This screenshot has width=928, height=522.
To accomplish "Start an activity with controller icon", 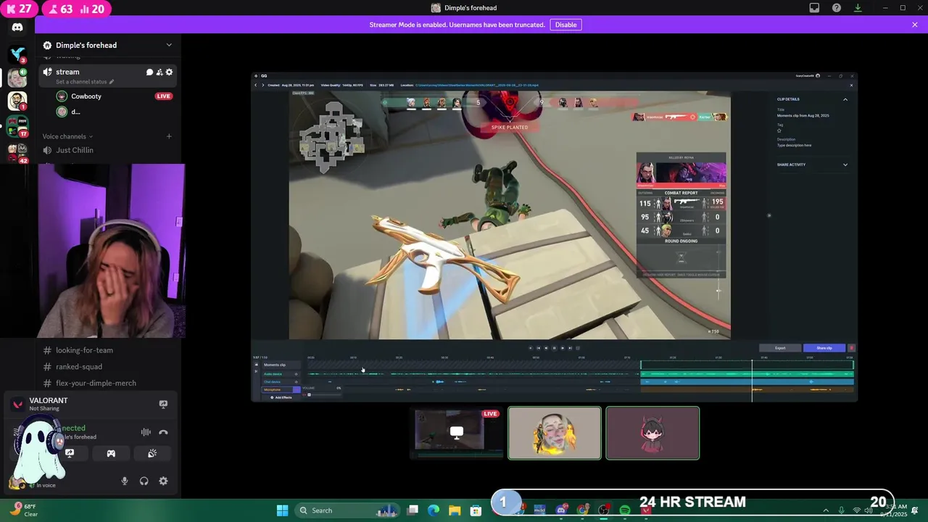I will pyautogui.click(x=111, y=453).
